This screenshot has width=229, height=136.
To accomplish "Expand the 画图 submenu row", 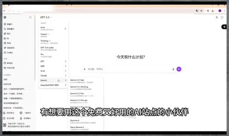I will [53, 66].
